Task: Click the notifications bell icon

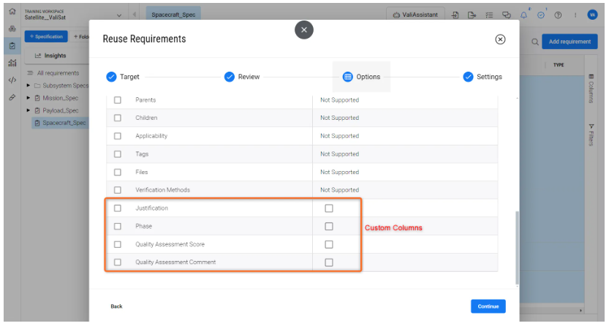Action: click(x=524, y=15)
